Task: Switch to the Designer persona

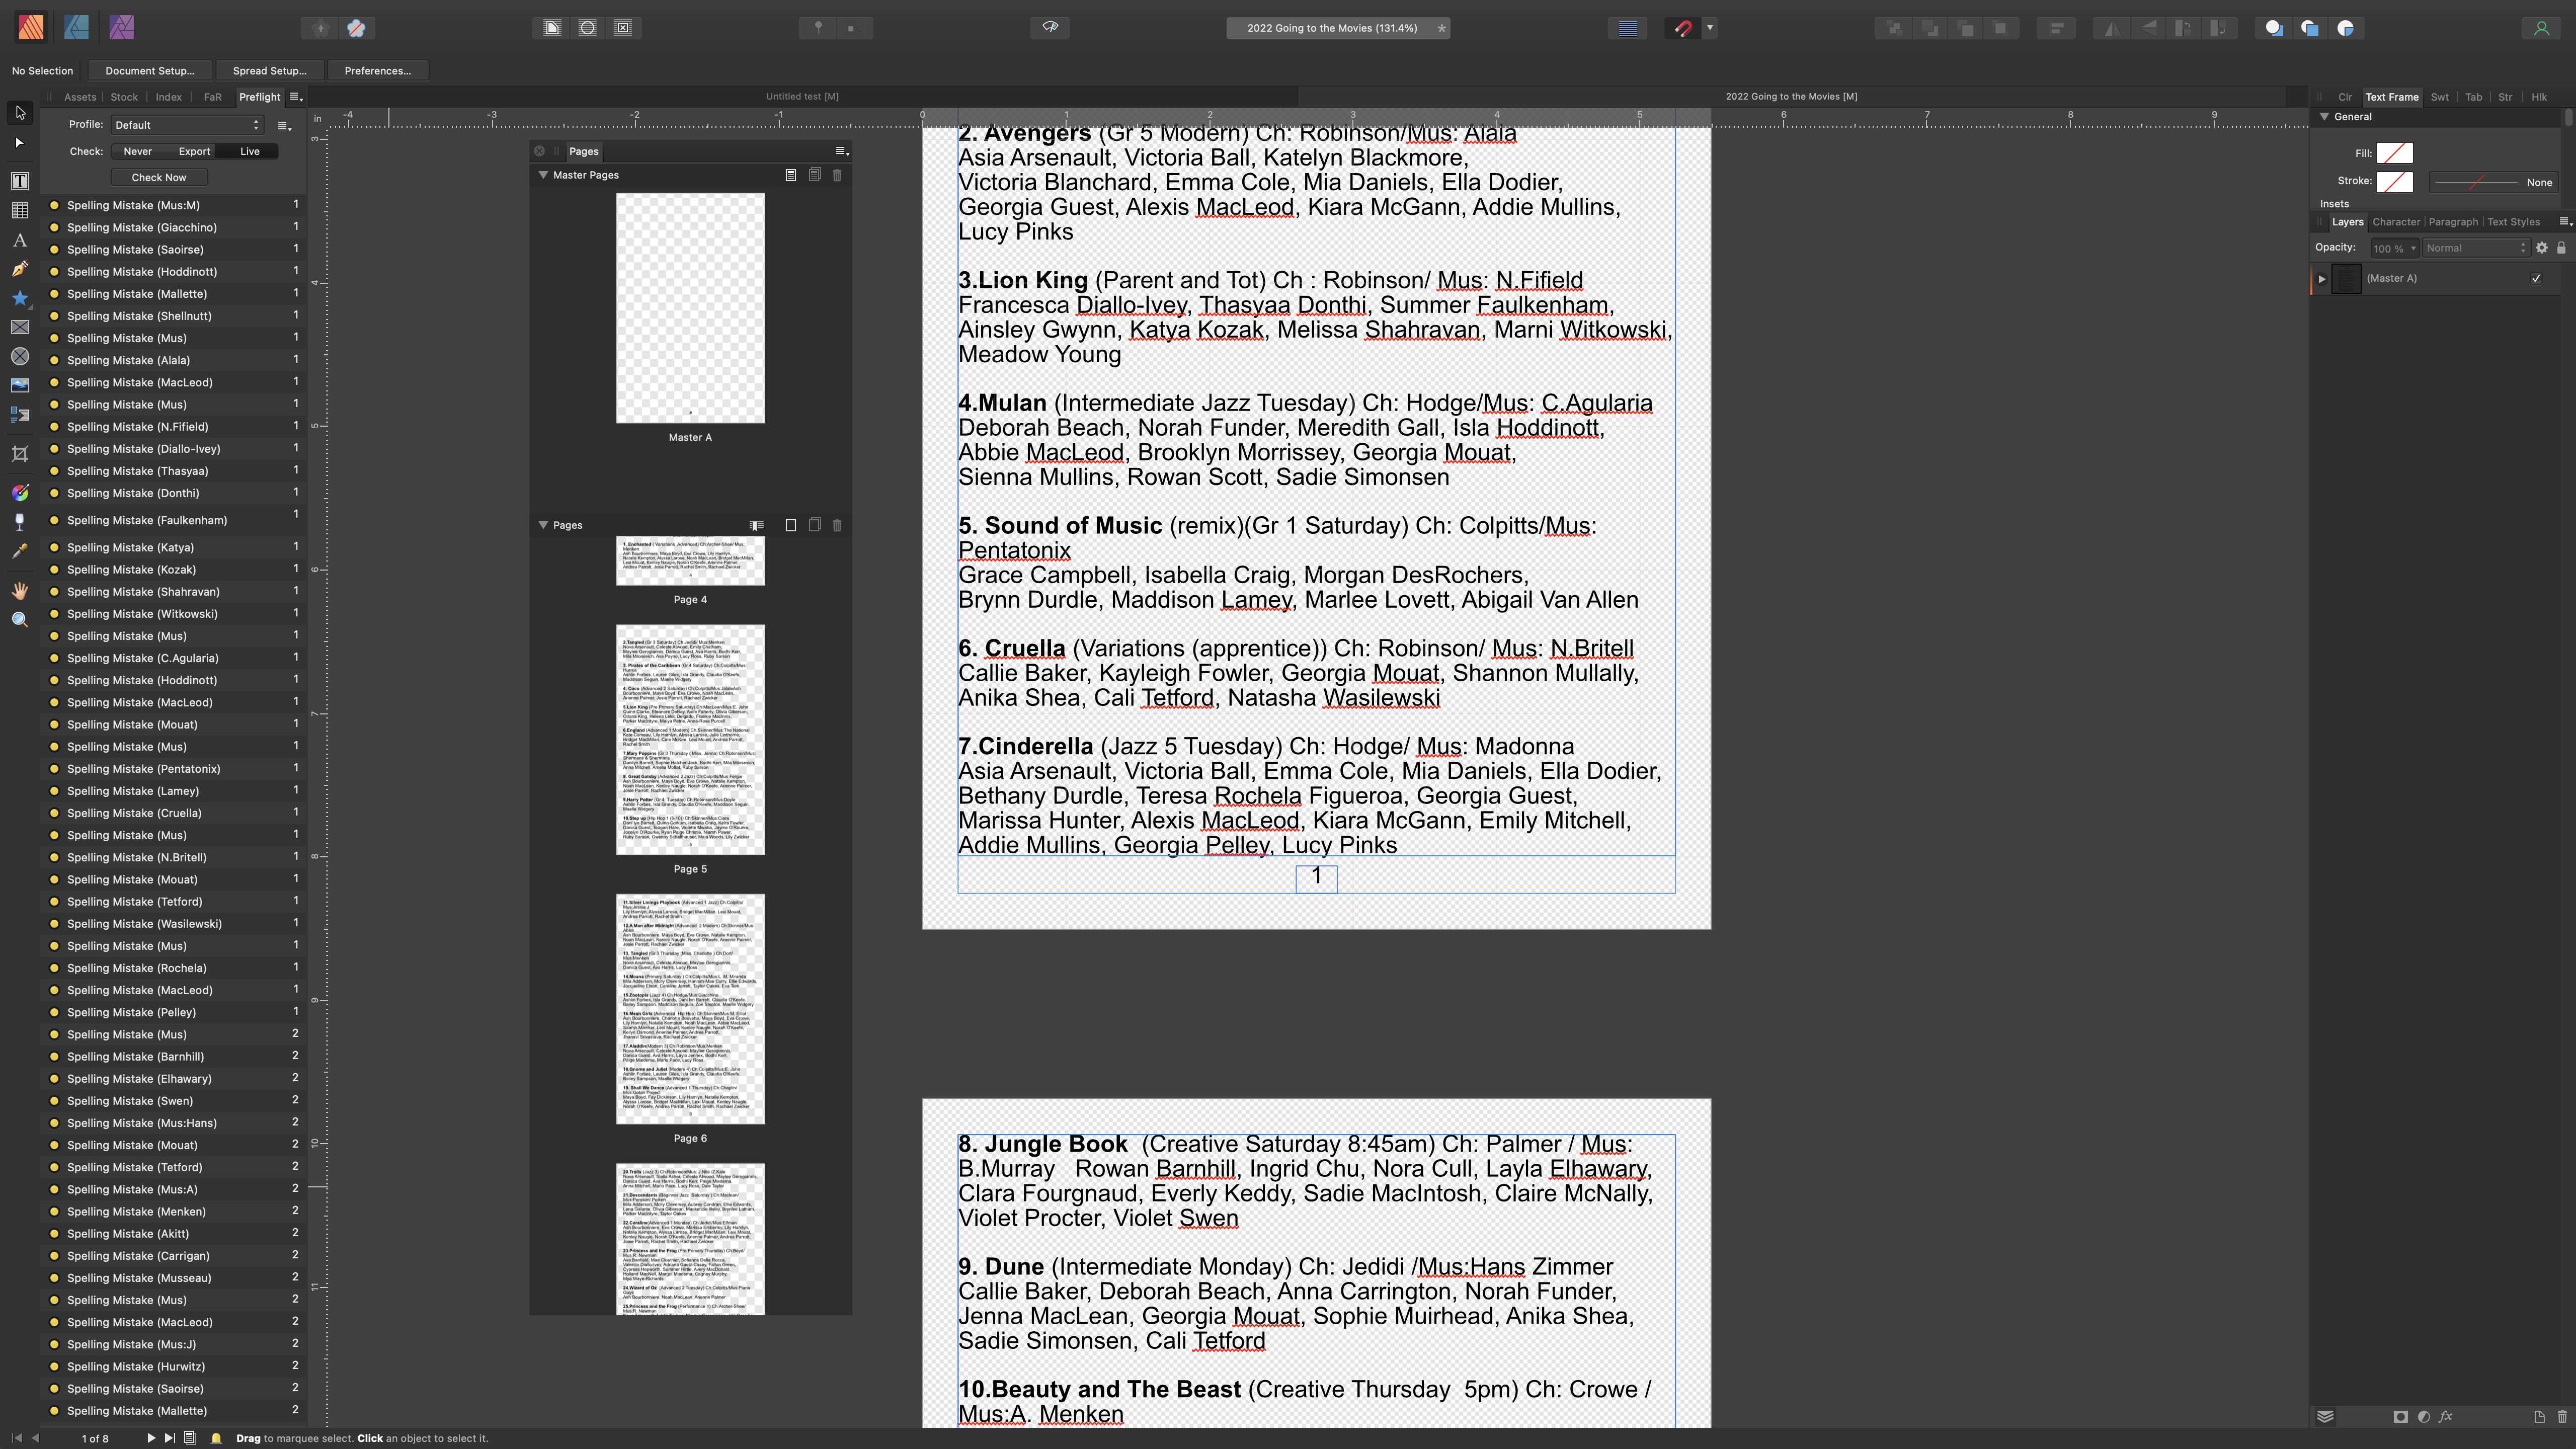Action: tap(76, 28)
